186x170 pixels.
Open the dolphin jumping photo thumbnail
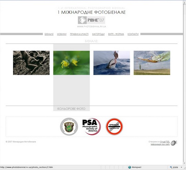(x=112, y=63)
